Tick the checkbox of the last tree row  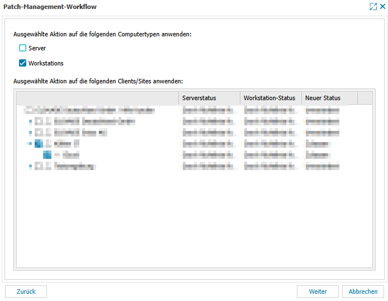pyautogui.click(x=39, y=166)
